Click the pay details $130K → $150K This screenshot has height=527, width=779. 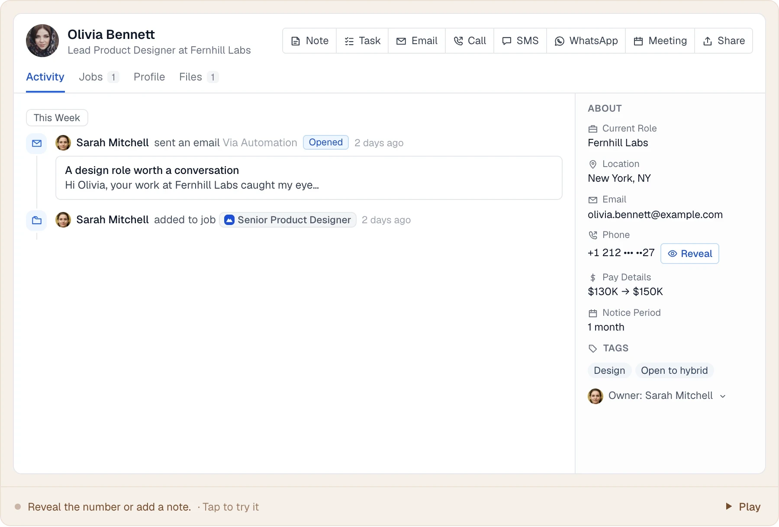[x=625, y=292]
